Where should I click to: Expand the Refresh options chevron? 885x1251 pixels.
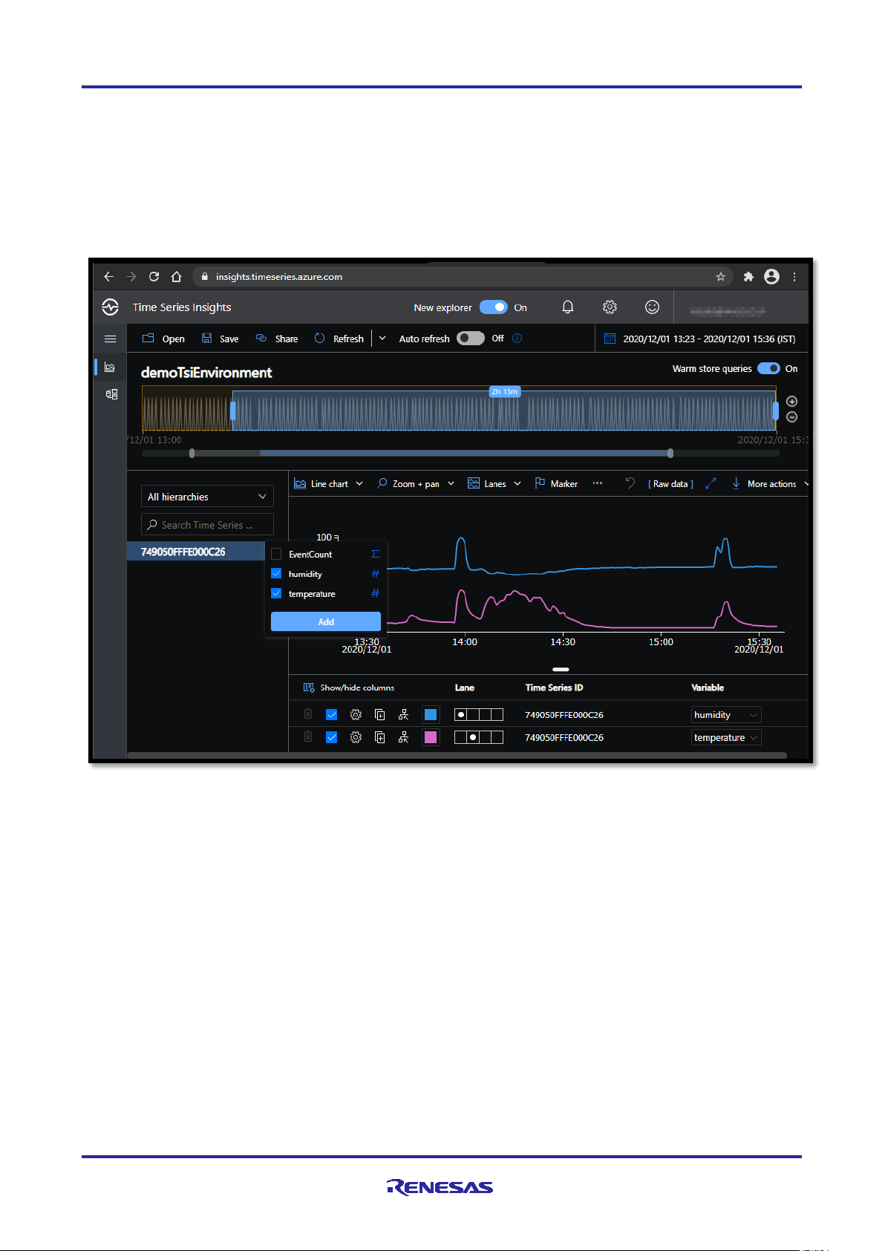pos(382,339)
